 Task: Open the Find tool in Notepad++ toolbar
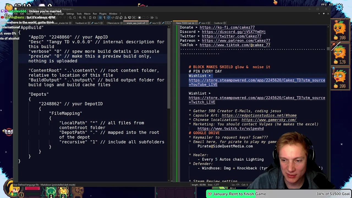70,18
